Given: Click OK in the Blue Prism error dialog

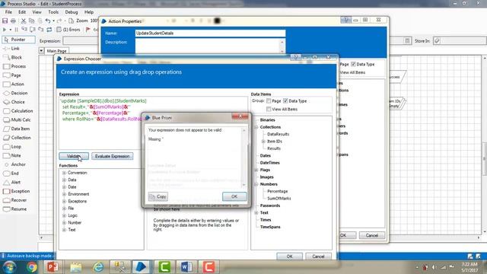Looking at the screenshot, I should coord(234,196).
